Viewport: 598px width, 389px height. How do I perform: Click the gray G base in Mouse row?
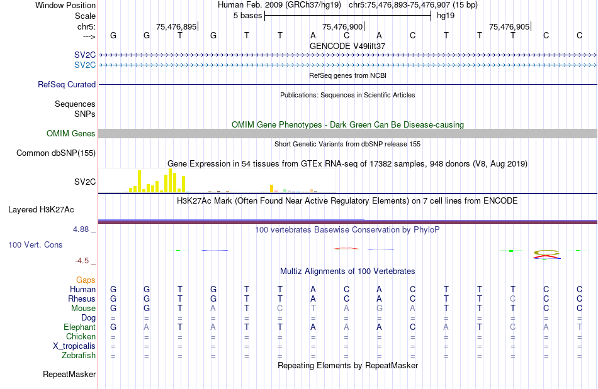[x=379, y=309]
